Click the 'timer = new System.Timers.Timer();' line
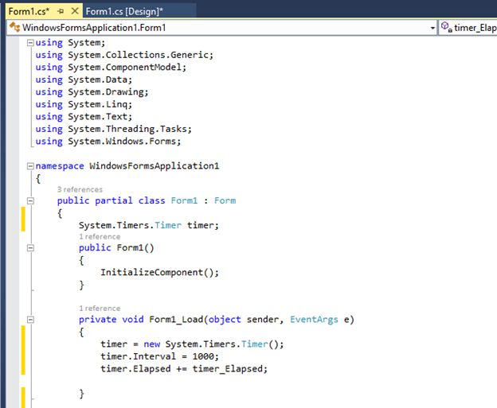Viewport: 497px width, 408px height. coord(192,344)
